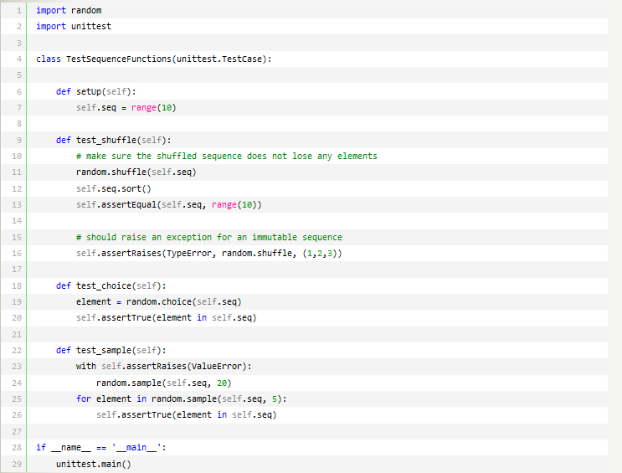
Task: Click the self.seq.sort() call
Action: (114, 188)
